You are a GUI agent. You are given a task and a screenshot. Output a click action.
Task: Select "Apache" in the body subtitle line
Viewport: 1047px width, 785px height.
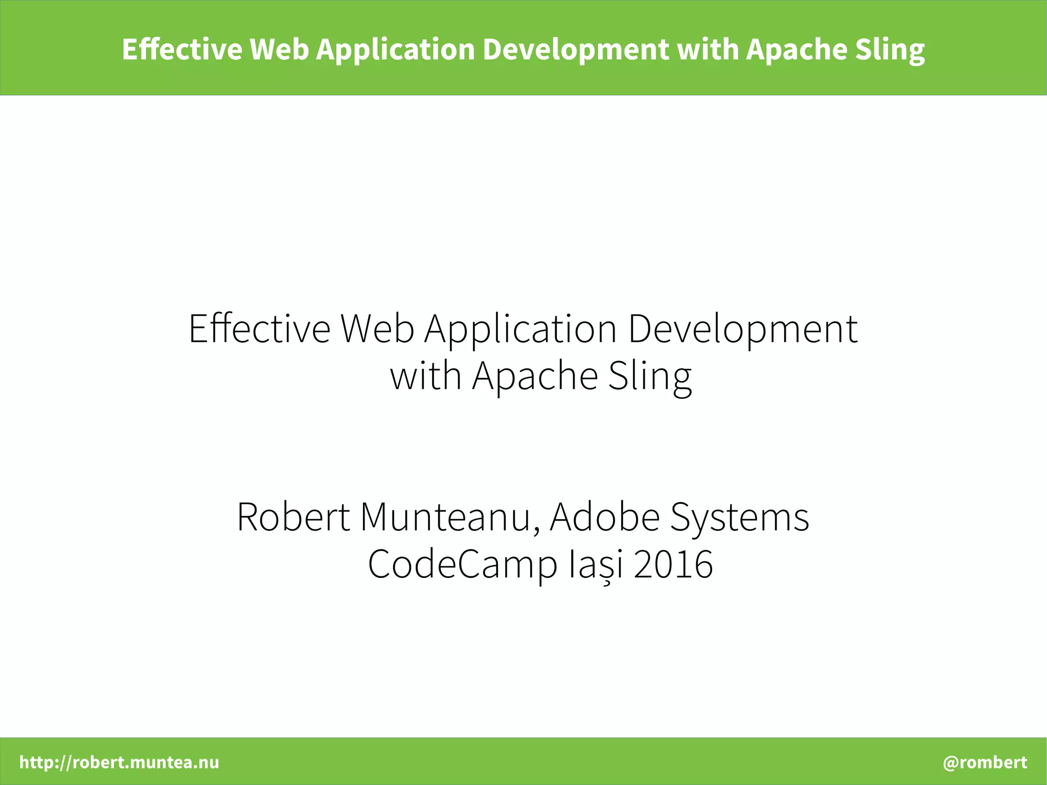pos(535,377)
